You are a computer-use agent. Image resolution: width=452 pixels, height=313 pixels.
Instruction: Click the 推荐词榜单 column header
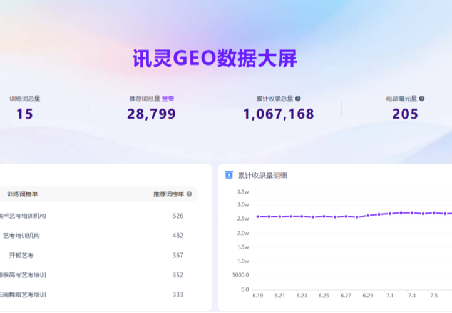(168, 194)
